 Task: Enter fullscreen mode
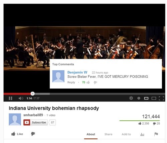(x=161, y=98)
